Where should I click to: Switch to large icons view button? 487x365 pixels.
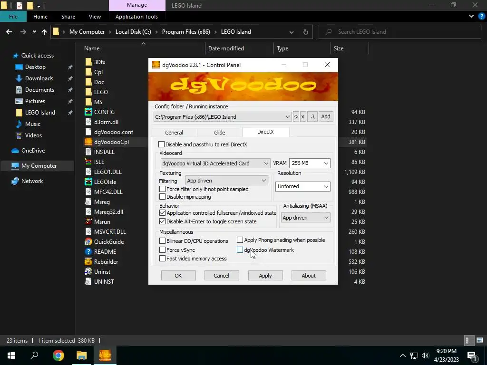click(479, 340)
